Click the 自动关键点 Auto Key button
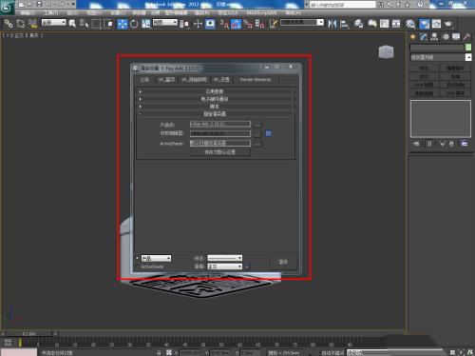The width and height of the screenshot is (475, 356). 332,352
